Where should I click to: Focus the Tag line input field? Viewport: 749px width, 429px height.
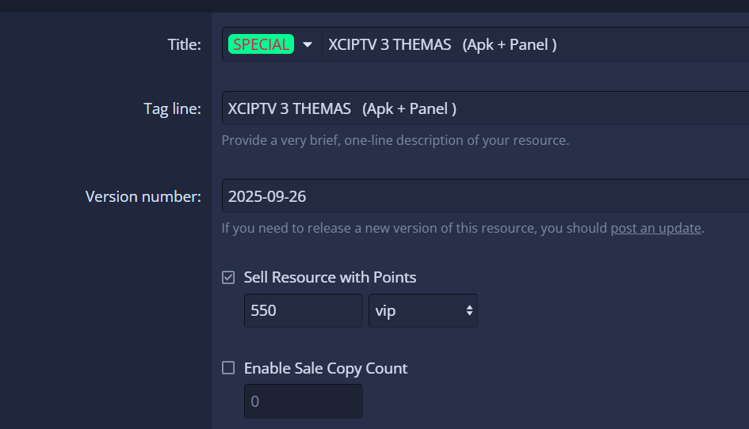[483, 108]
